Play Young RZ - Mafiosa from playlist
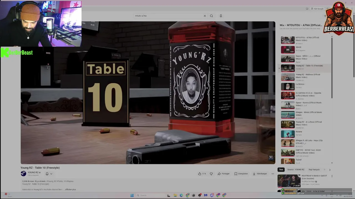 point(305,77)
